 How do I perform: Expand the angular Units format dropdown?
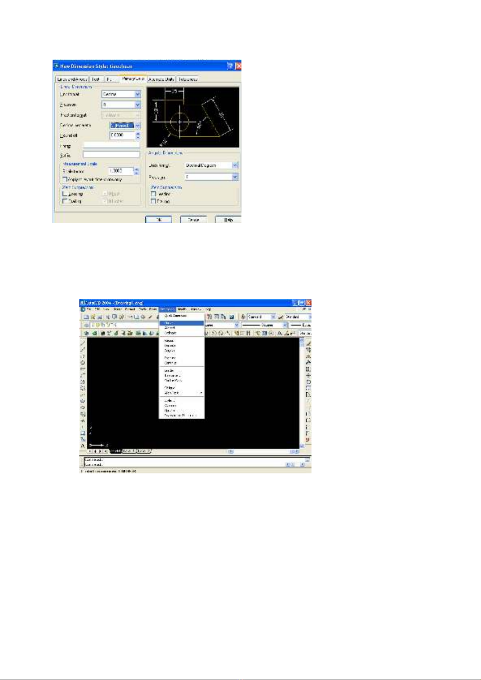tap(235, 165)
